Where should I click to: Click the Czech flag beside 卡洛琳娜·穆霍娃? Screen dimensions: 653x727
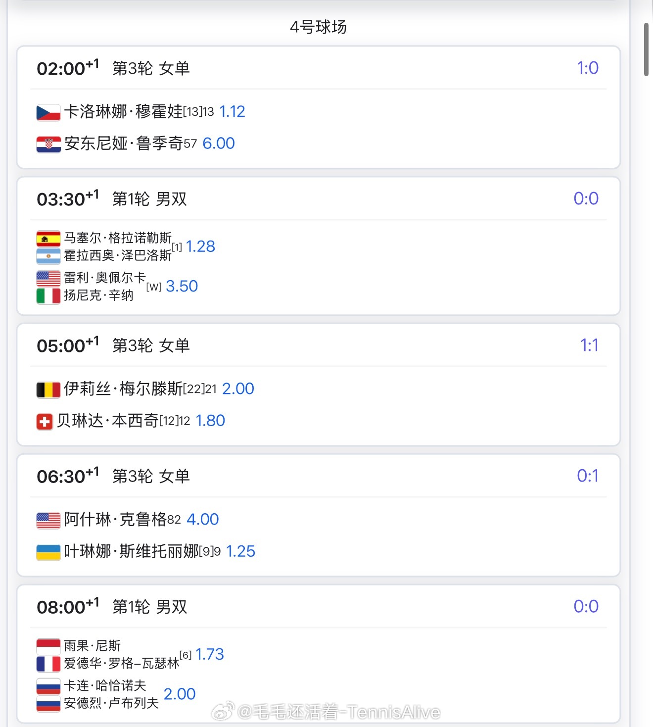coord(48,112)
